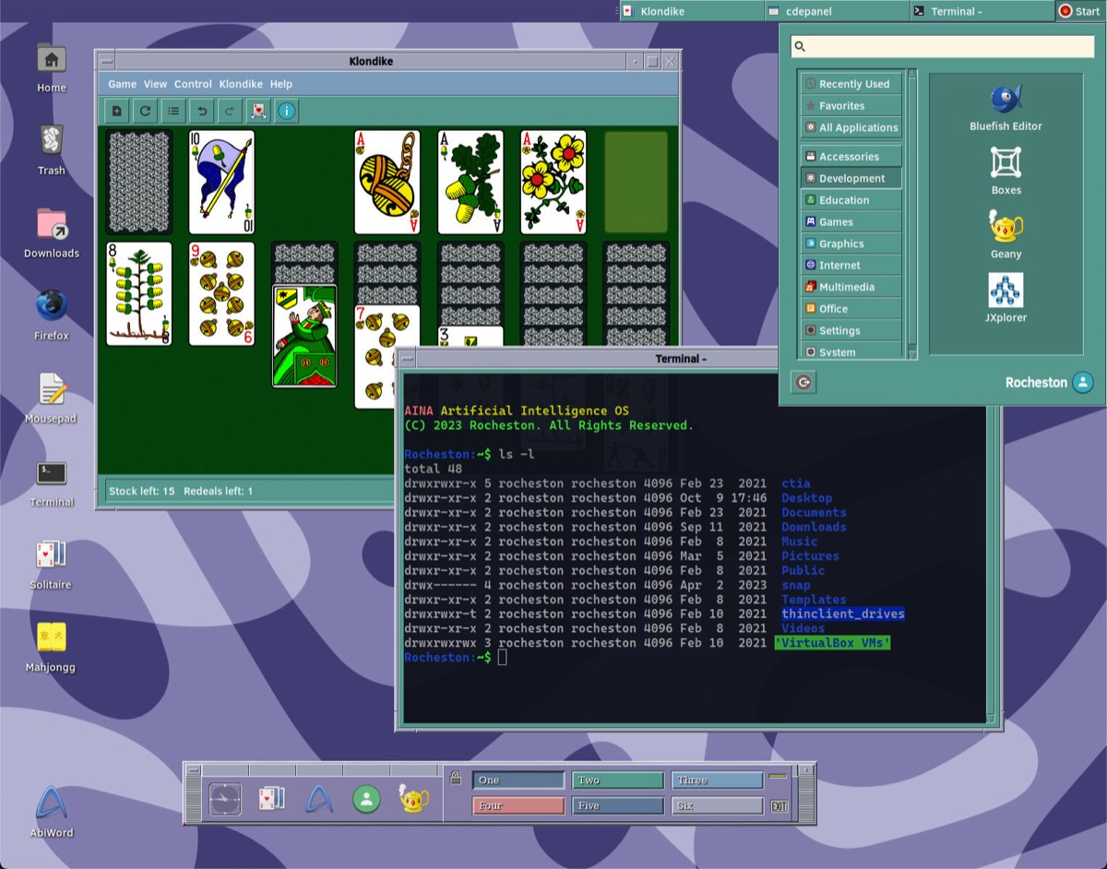This screenshot has width=1107, height=869.
Task: Undo the last card move
Action: coord(202,112)
